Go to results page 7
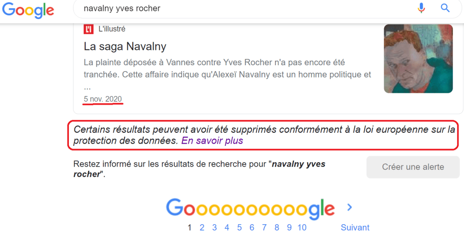Image resolution: width=464 pixels, height=236 pixels. (x=264, y=227)
